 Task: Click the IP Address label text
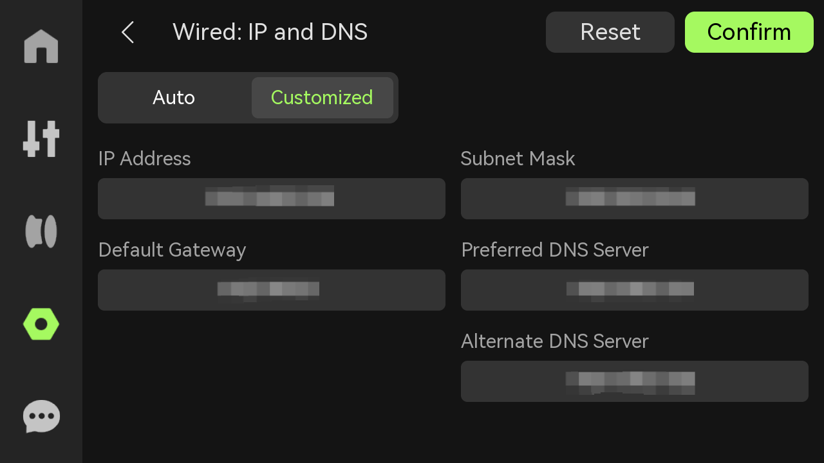pos(144,159)
